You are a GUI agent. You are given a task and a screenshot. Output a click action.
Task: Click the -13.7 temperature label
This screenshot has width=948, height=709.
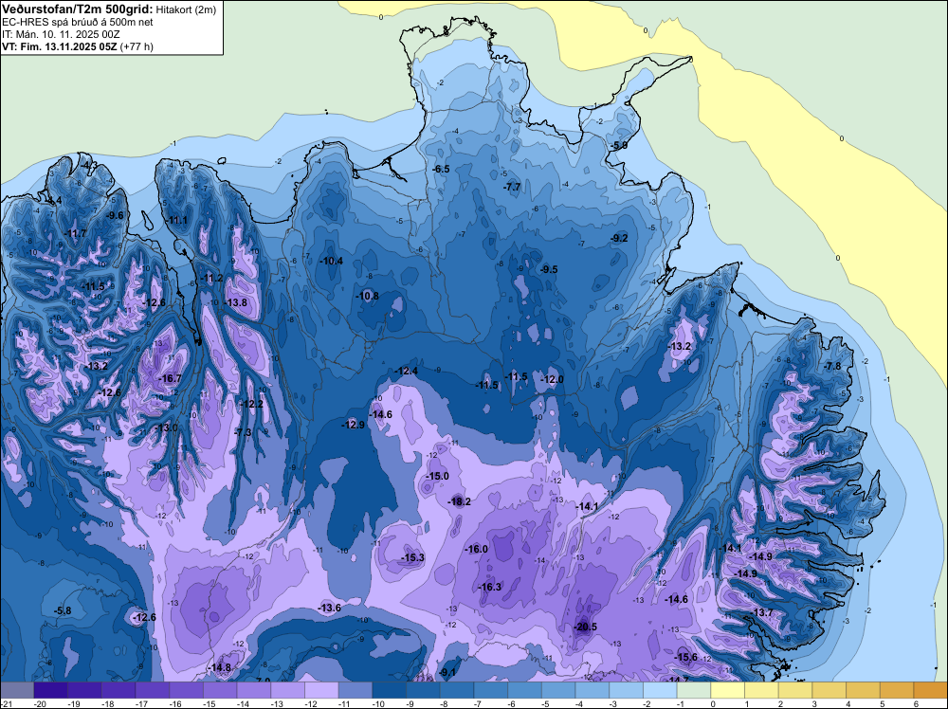point(762,612)
